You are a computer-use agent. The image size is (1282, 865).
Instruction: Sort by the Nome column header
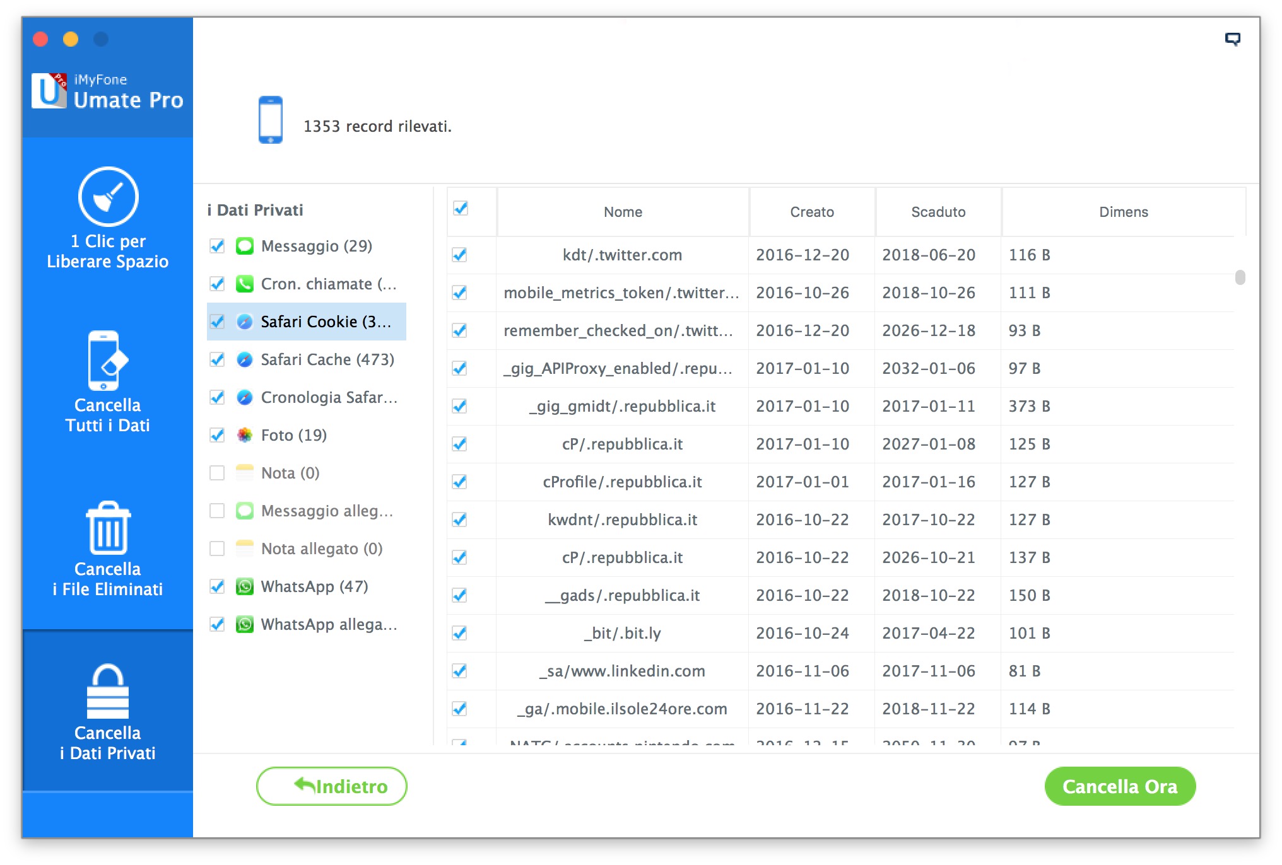point(623,212)
